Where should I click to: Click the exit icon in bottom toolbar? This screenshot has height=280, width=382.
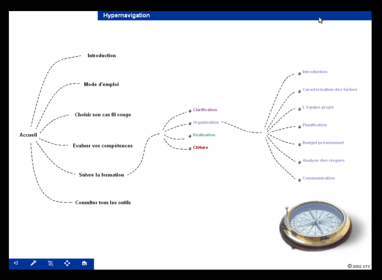tap(16, 263)
